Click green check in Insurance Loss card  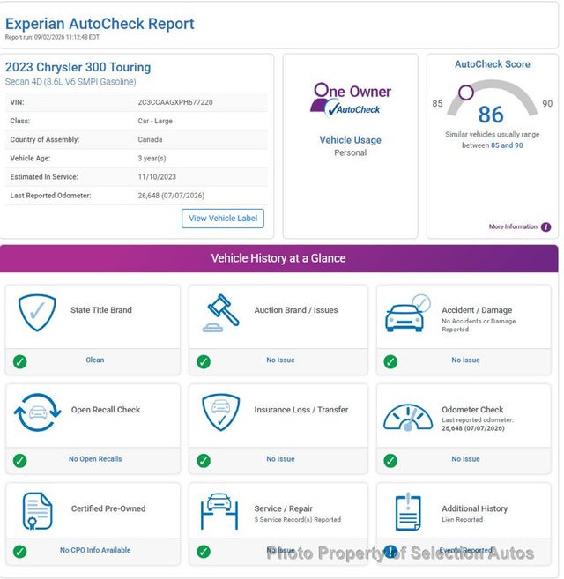coord(204,460)
